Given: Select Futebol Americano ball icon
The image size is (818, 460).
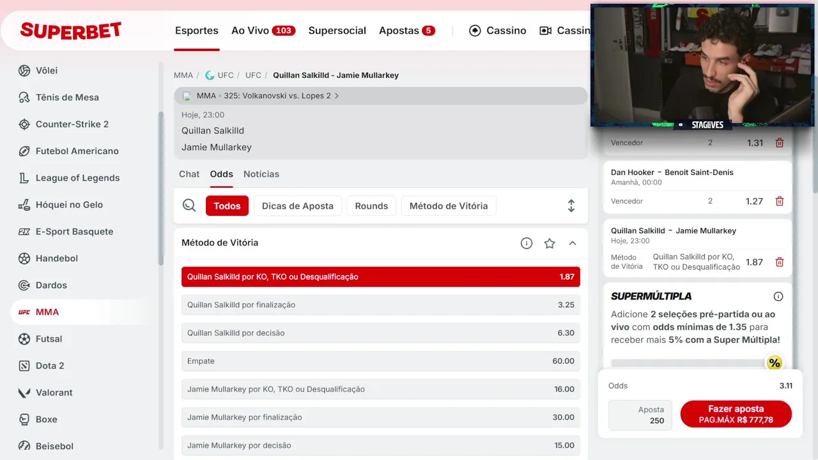Looking at the screenshot, I should pyautogui.click(x=24, y=151).
